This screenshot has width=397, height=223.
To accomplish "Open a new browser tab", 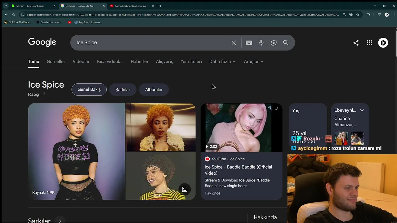I will 160,6.
